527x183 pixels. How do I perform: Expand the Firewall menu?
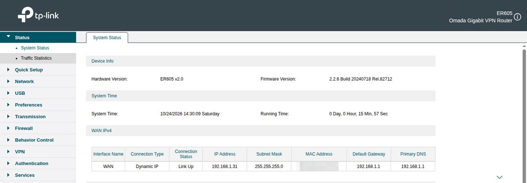point(38,128)
